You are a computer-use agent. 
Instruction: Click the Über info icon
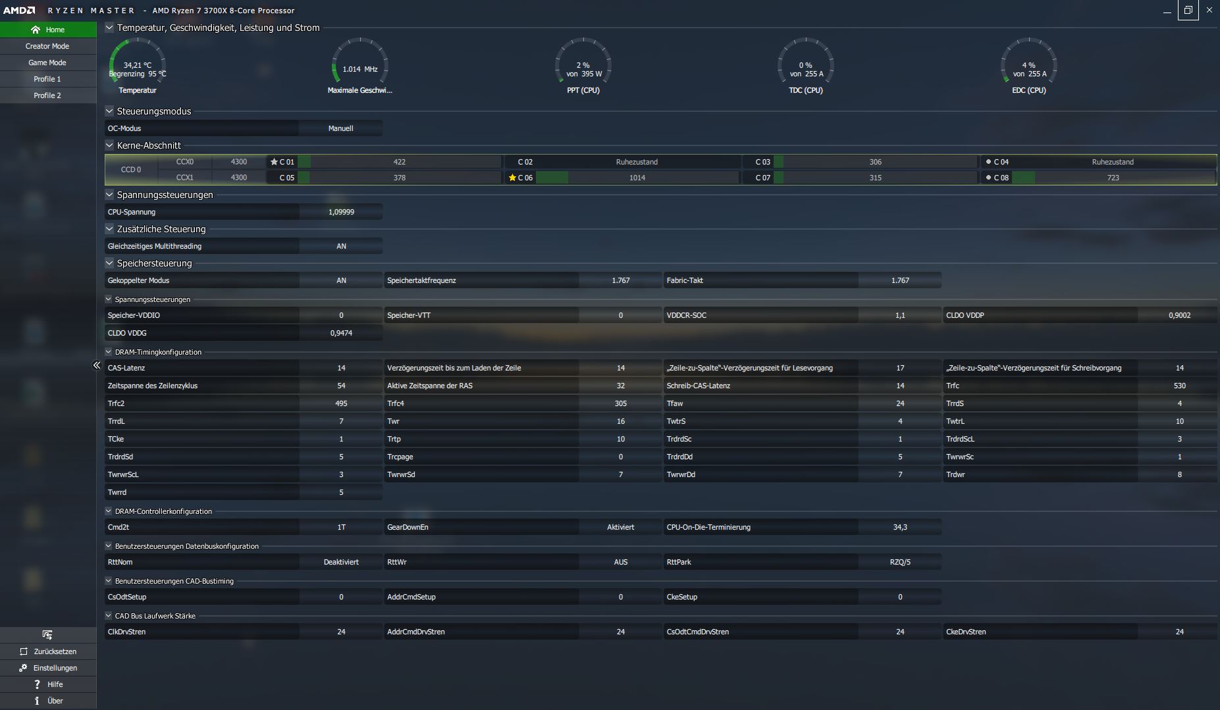(37, 701)
